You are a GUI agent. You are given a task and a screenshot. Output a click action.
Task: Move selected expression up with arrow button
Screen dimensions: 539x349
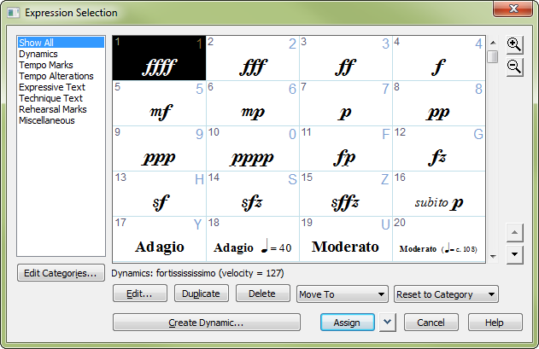click(514, 233)
